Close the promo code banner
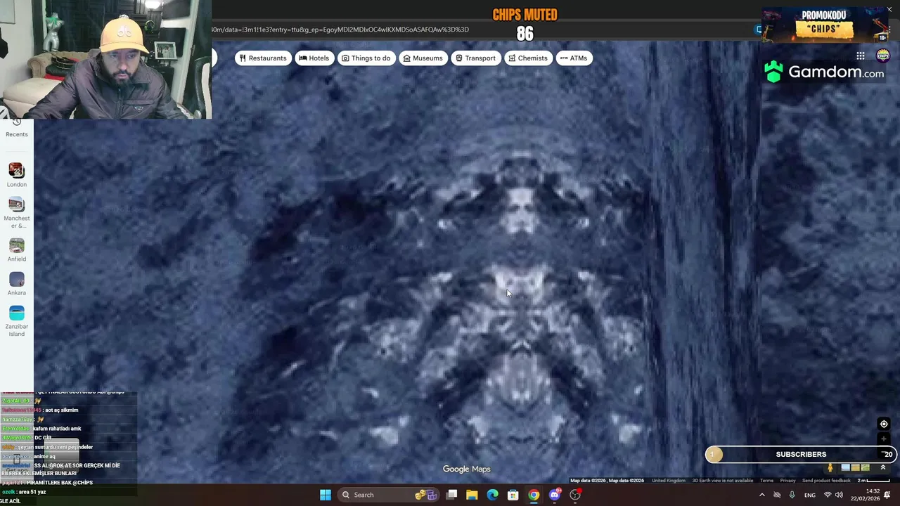 [x=889, y=10]
